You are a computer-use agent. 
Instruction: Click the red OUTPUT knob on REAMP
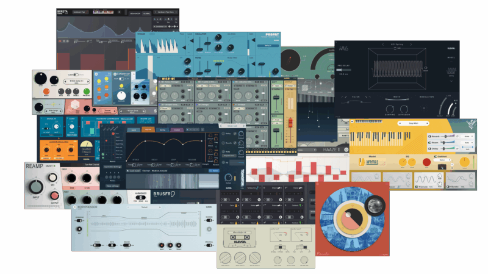pos(55,195)
